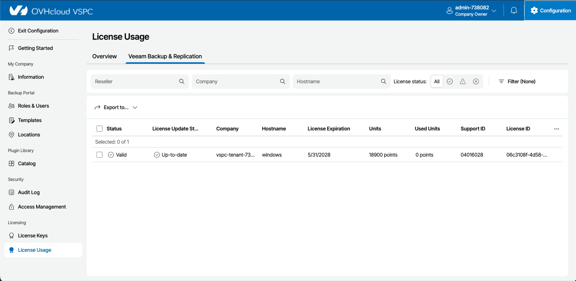Image resolution: width=576 pixels, height=281 pixels.
Task: Sort by Used Units column header
Action: [x=427, y=129]
